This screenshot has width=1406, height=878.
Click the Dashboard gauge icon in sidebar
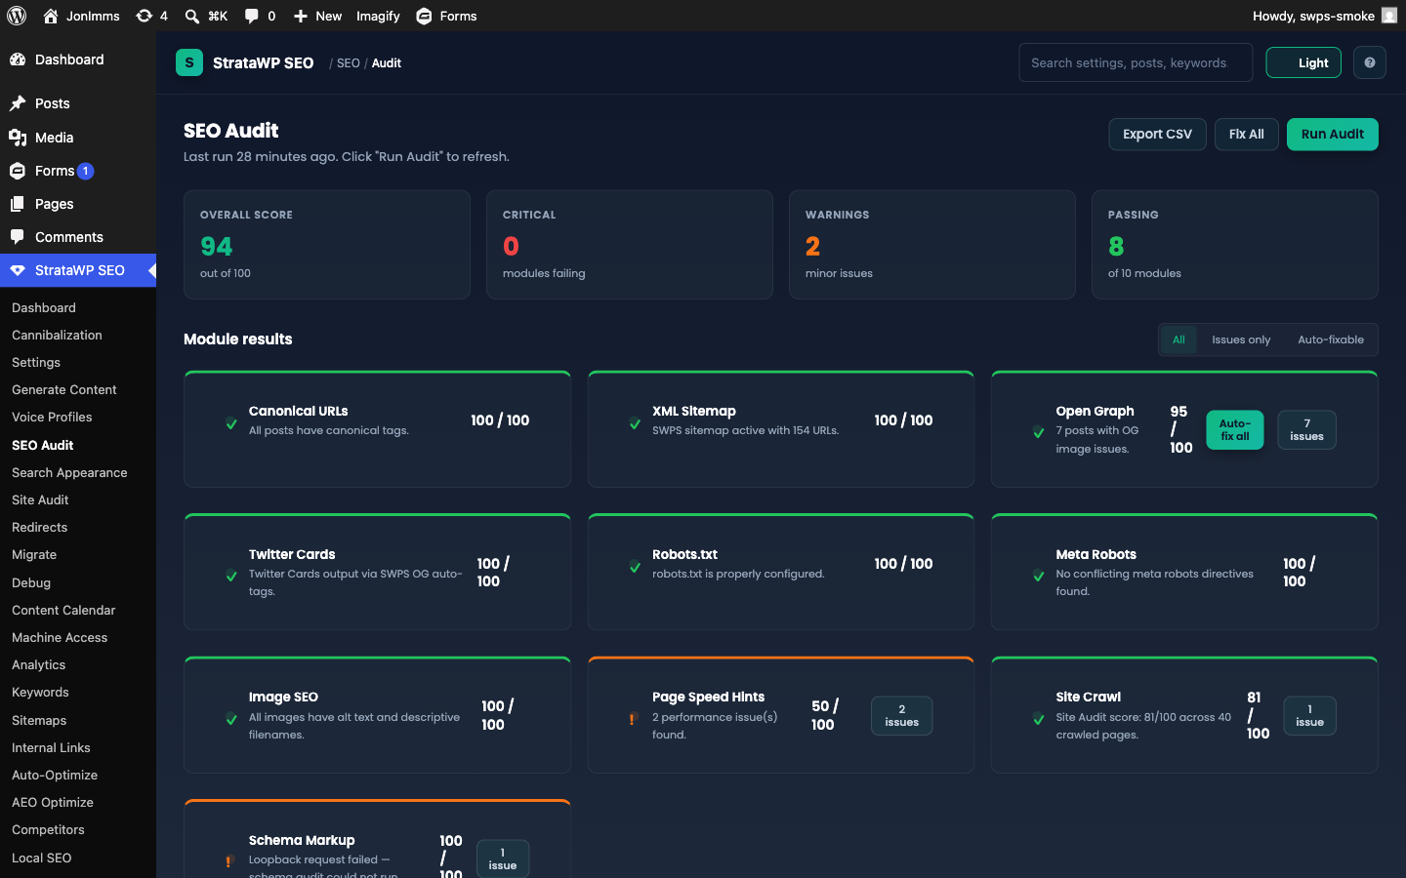(x=18, y=60)
